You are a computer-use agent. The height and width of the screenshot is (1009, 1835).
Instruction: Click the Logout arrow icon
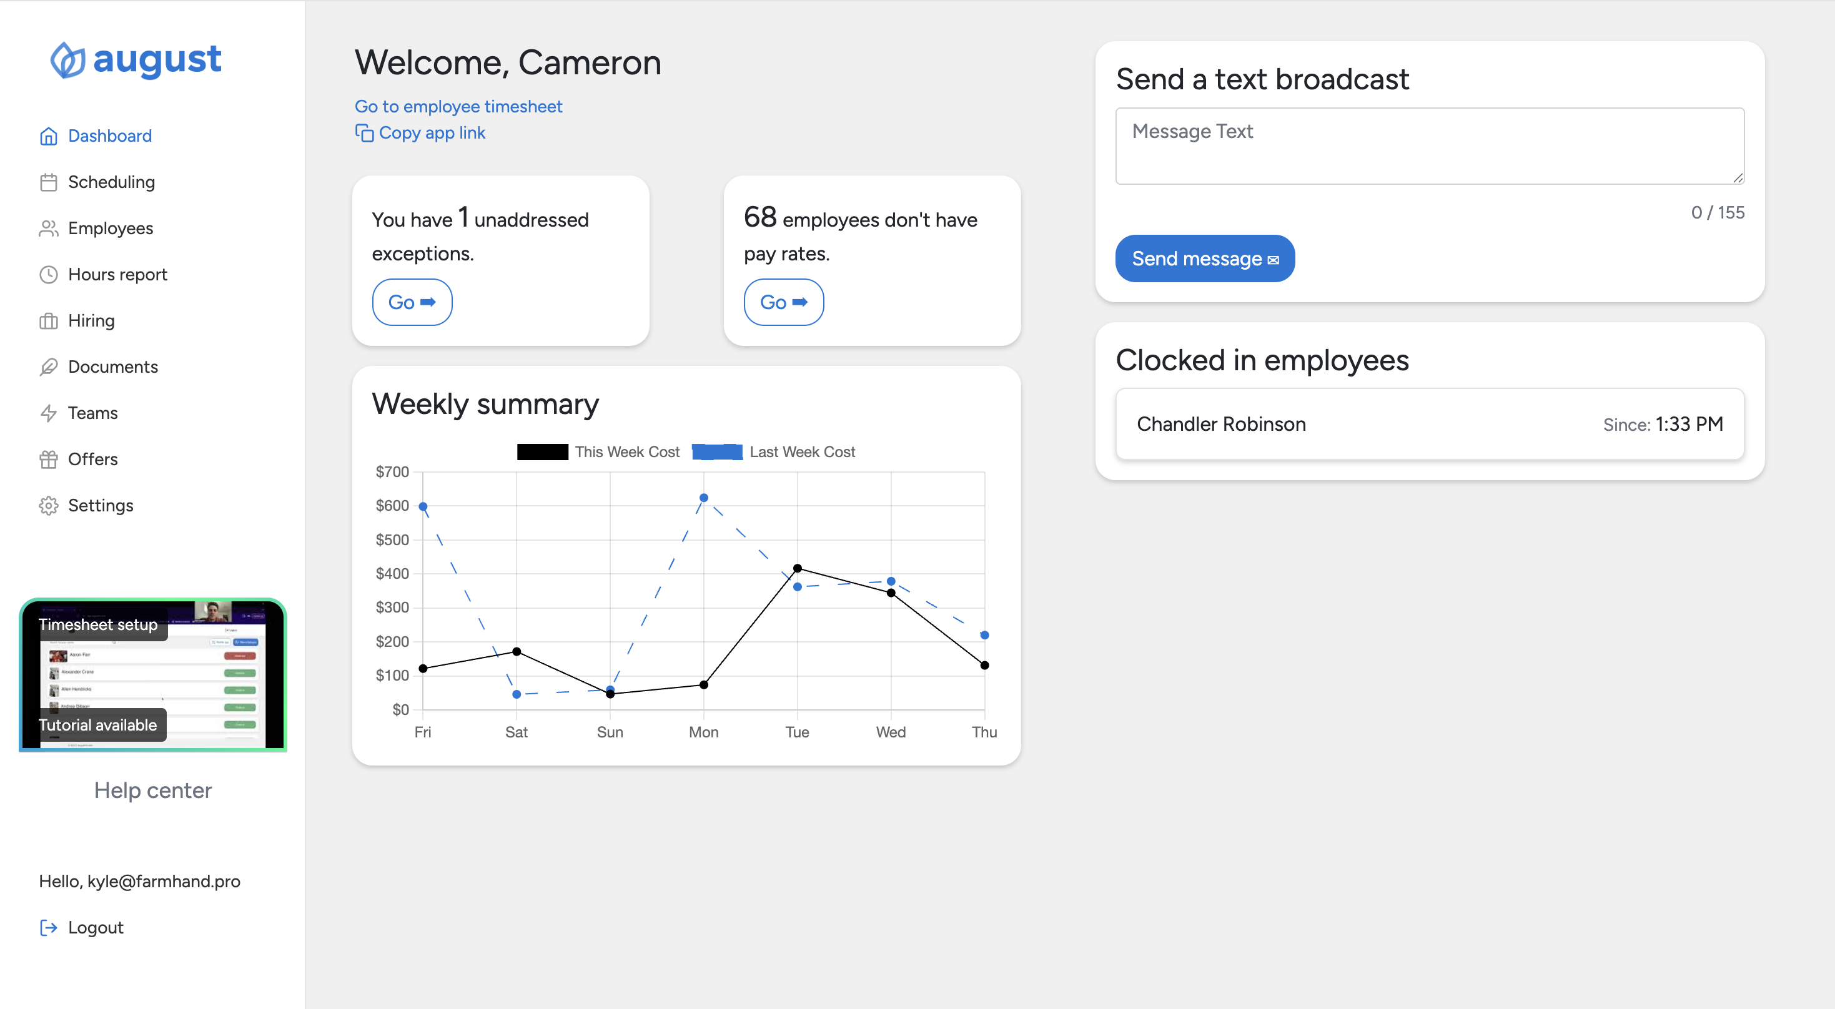(x=49, y=928)
